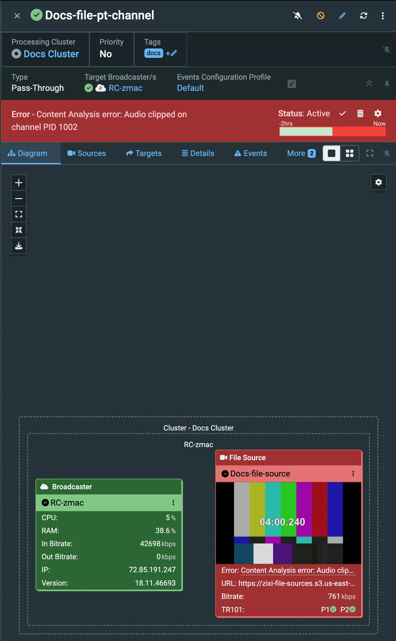The image size is (396, 641).
Task: Click the truncated Content Analysis error text
Action: click(297, 570)
